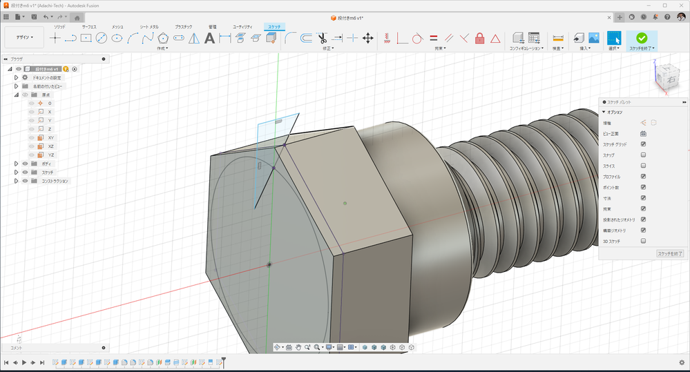Toggle visibility eye of ボディ folder

point(25,164)
